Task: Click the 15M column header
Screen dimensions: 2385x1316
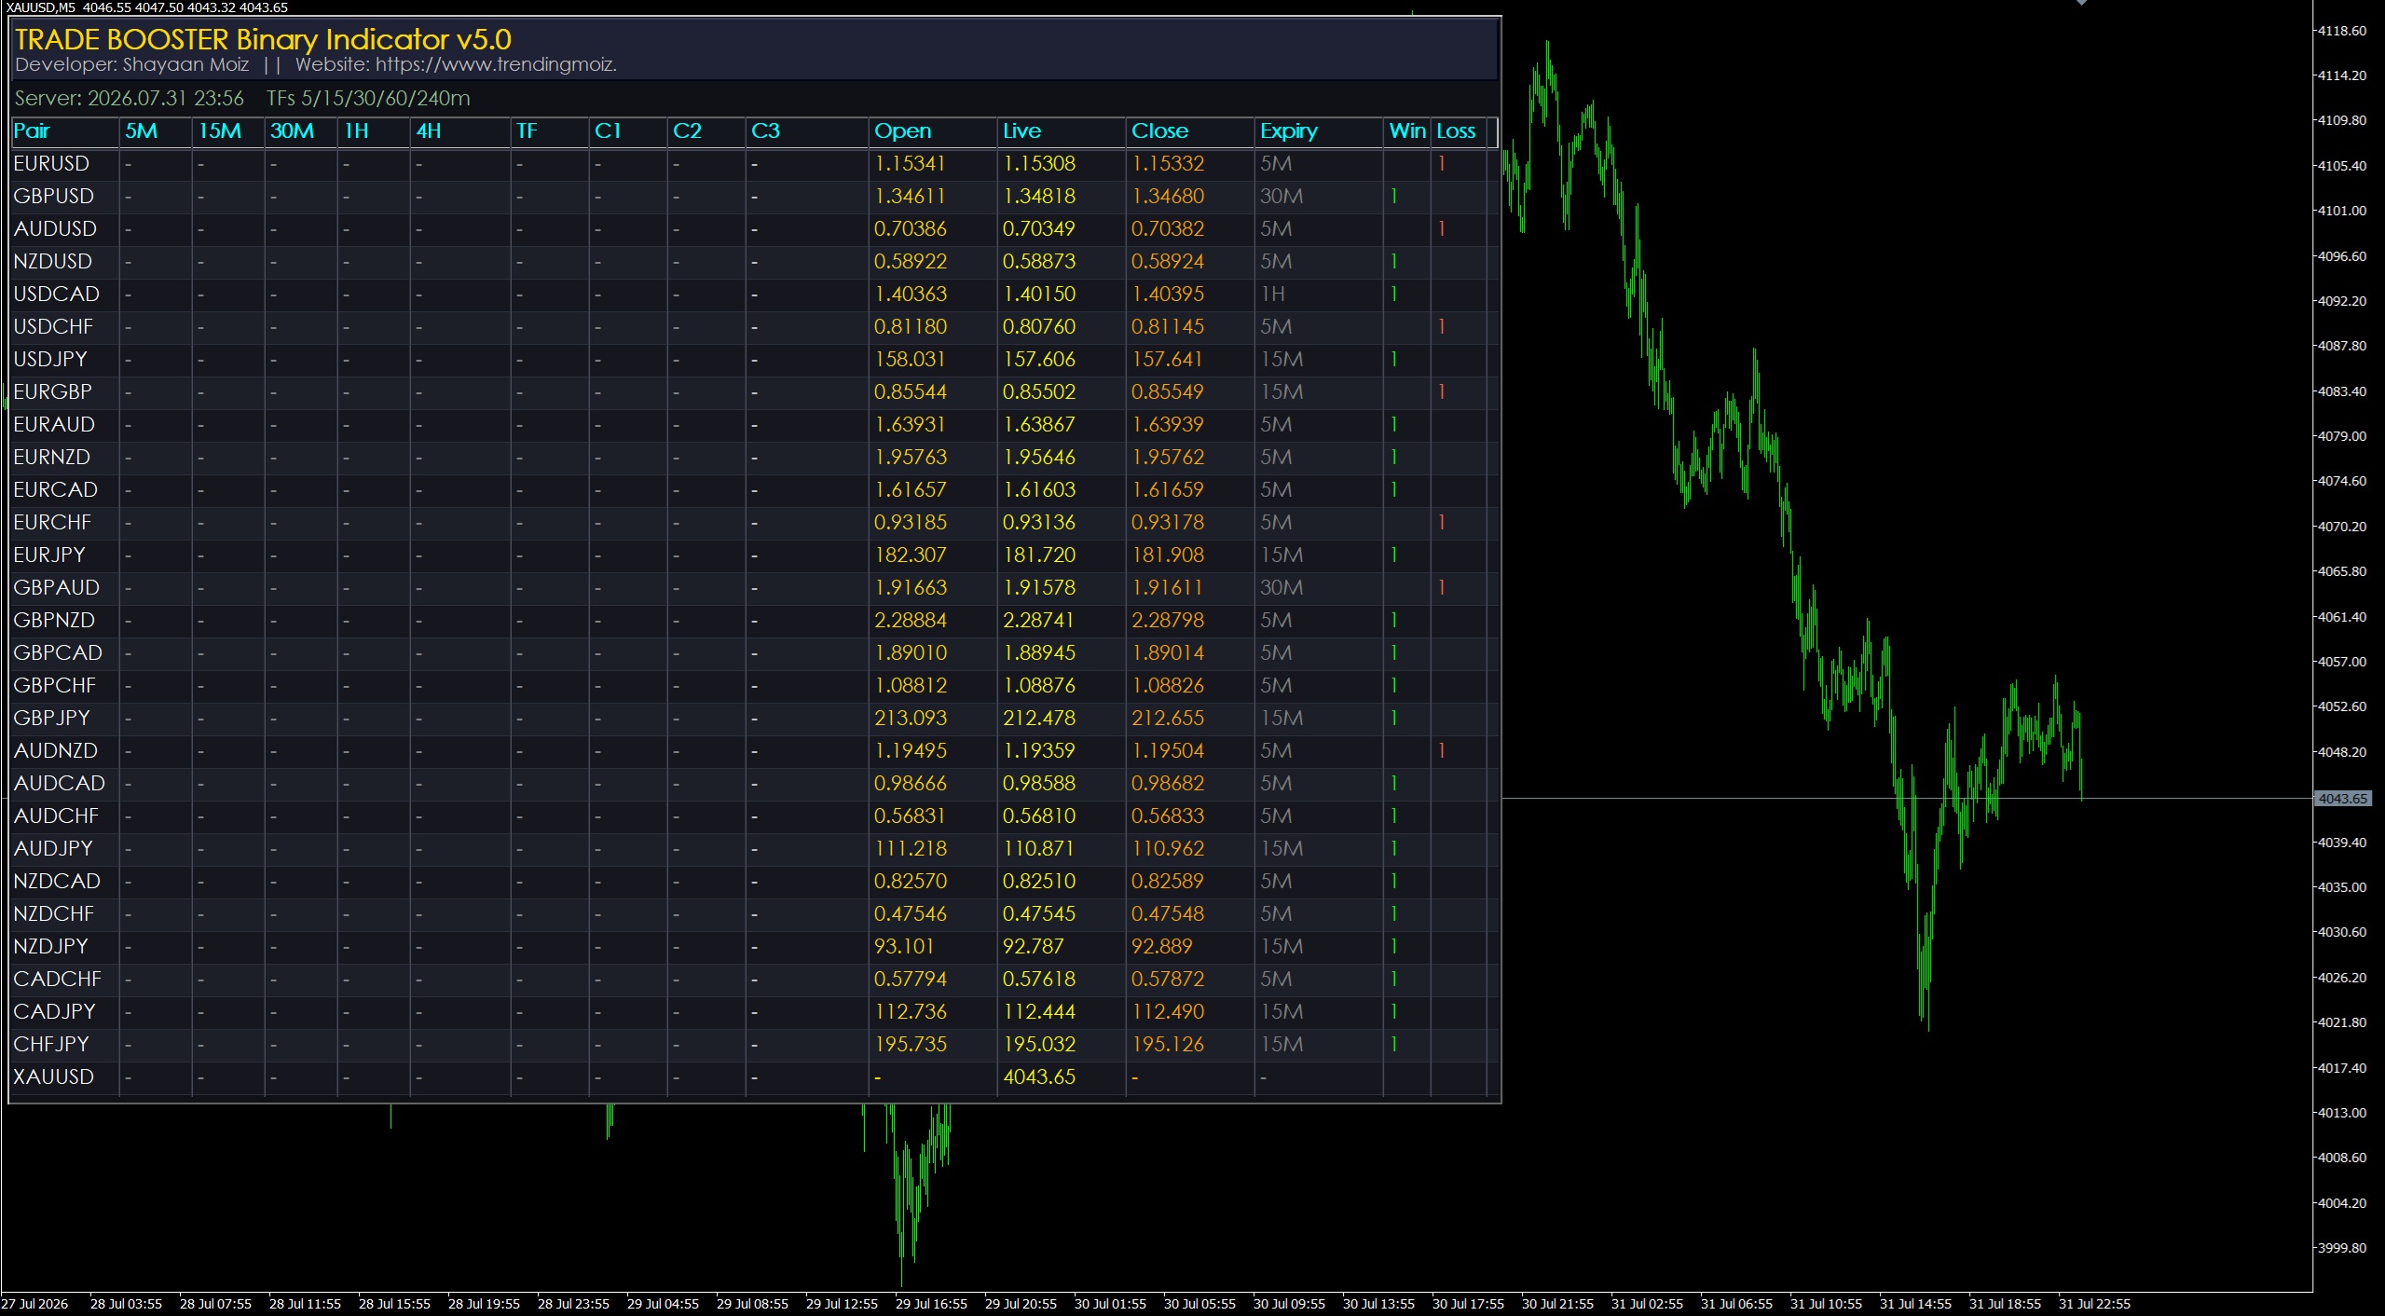Action: 219,130
